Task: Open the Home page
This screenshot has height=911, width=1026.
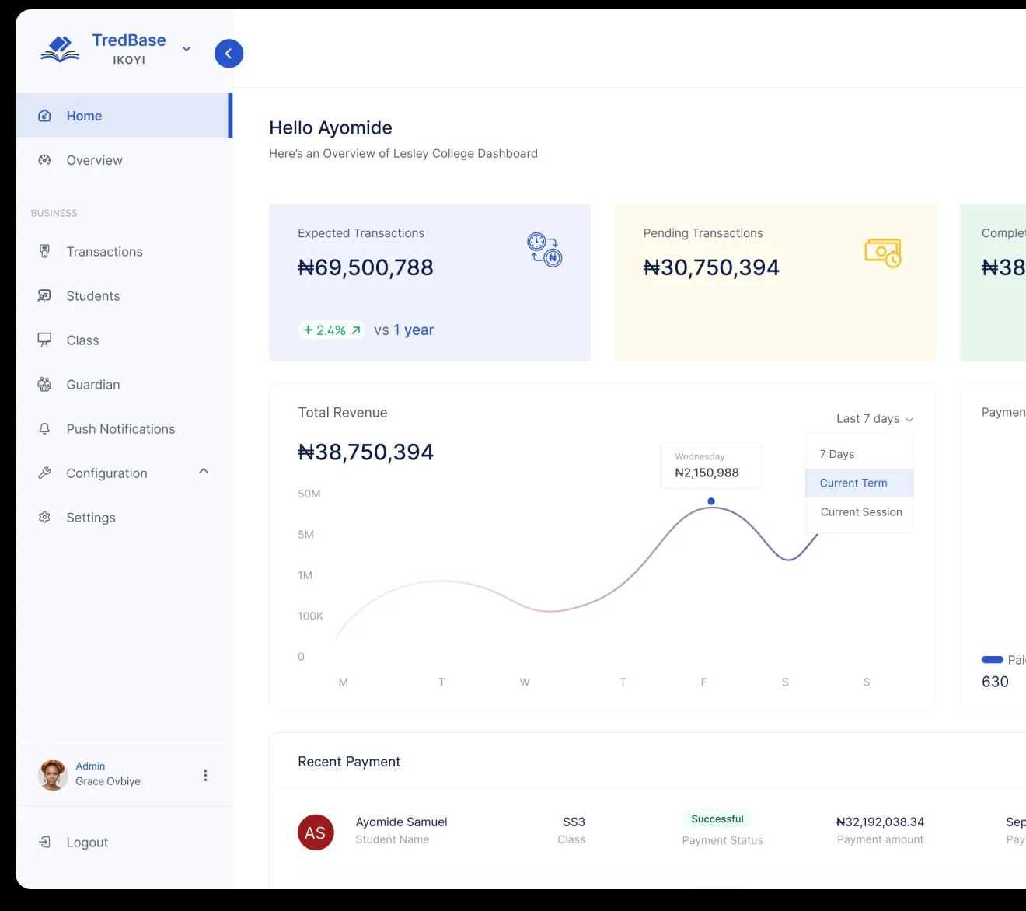Action: (84, 116)
